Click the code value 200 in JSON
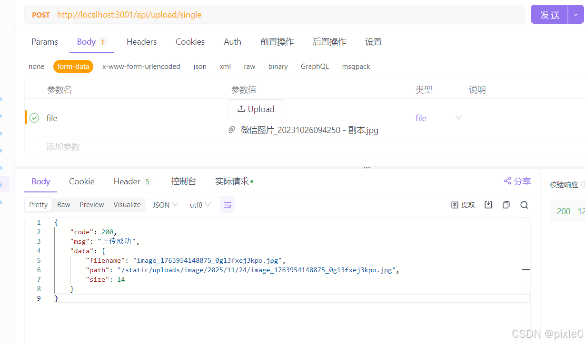The height and width of the screenshot is (343, 585). (108, 232)
